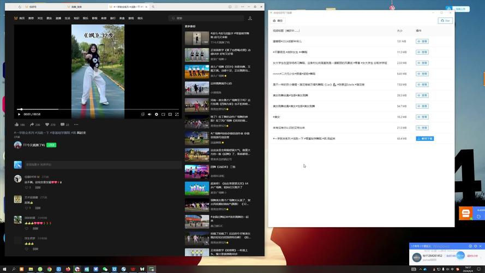
Task: Like the video with thumbs-up icon
Action: coord(17,124)
